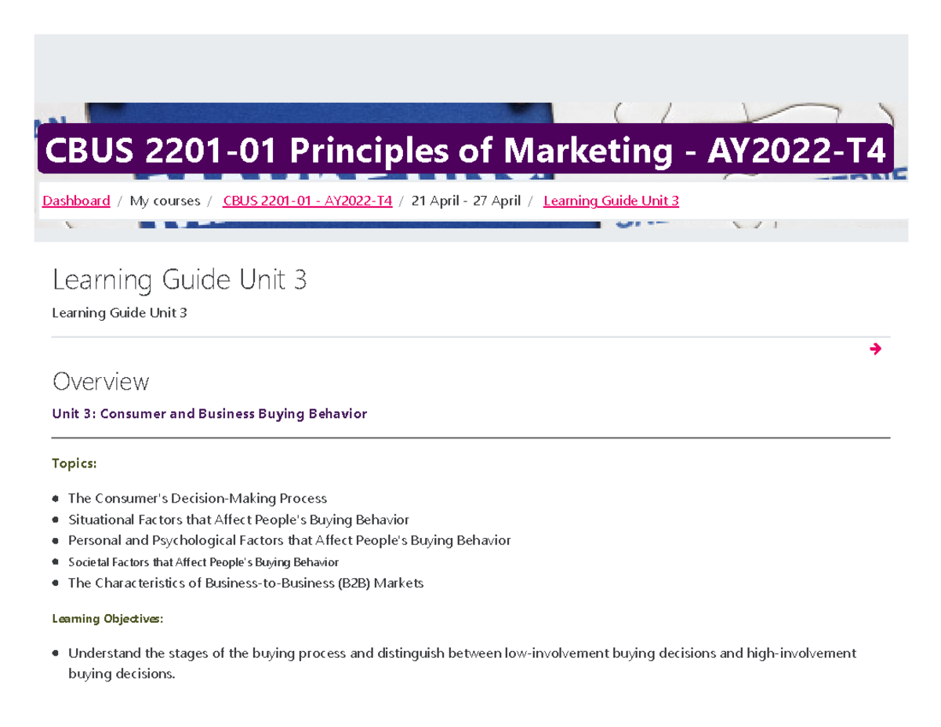Screen dimensions: 941x727
Task: Click the CBUS 2201-01 Principles of Marketing title banner
Action: 466,149
